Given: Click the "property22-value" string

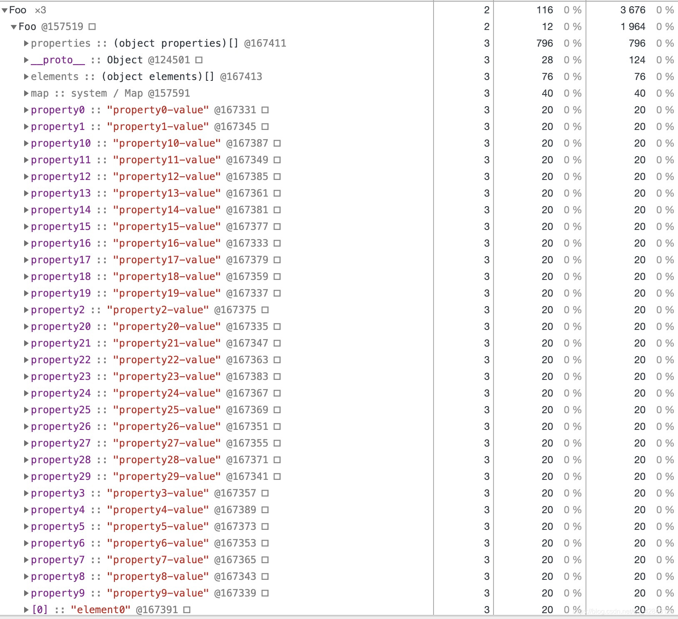Looking at the screenshot, I should coord(167,360).
